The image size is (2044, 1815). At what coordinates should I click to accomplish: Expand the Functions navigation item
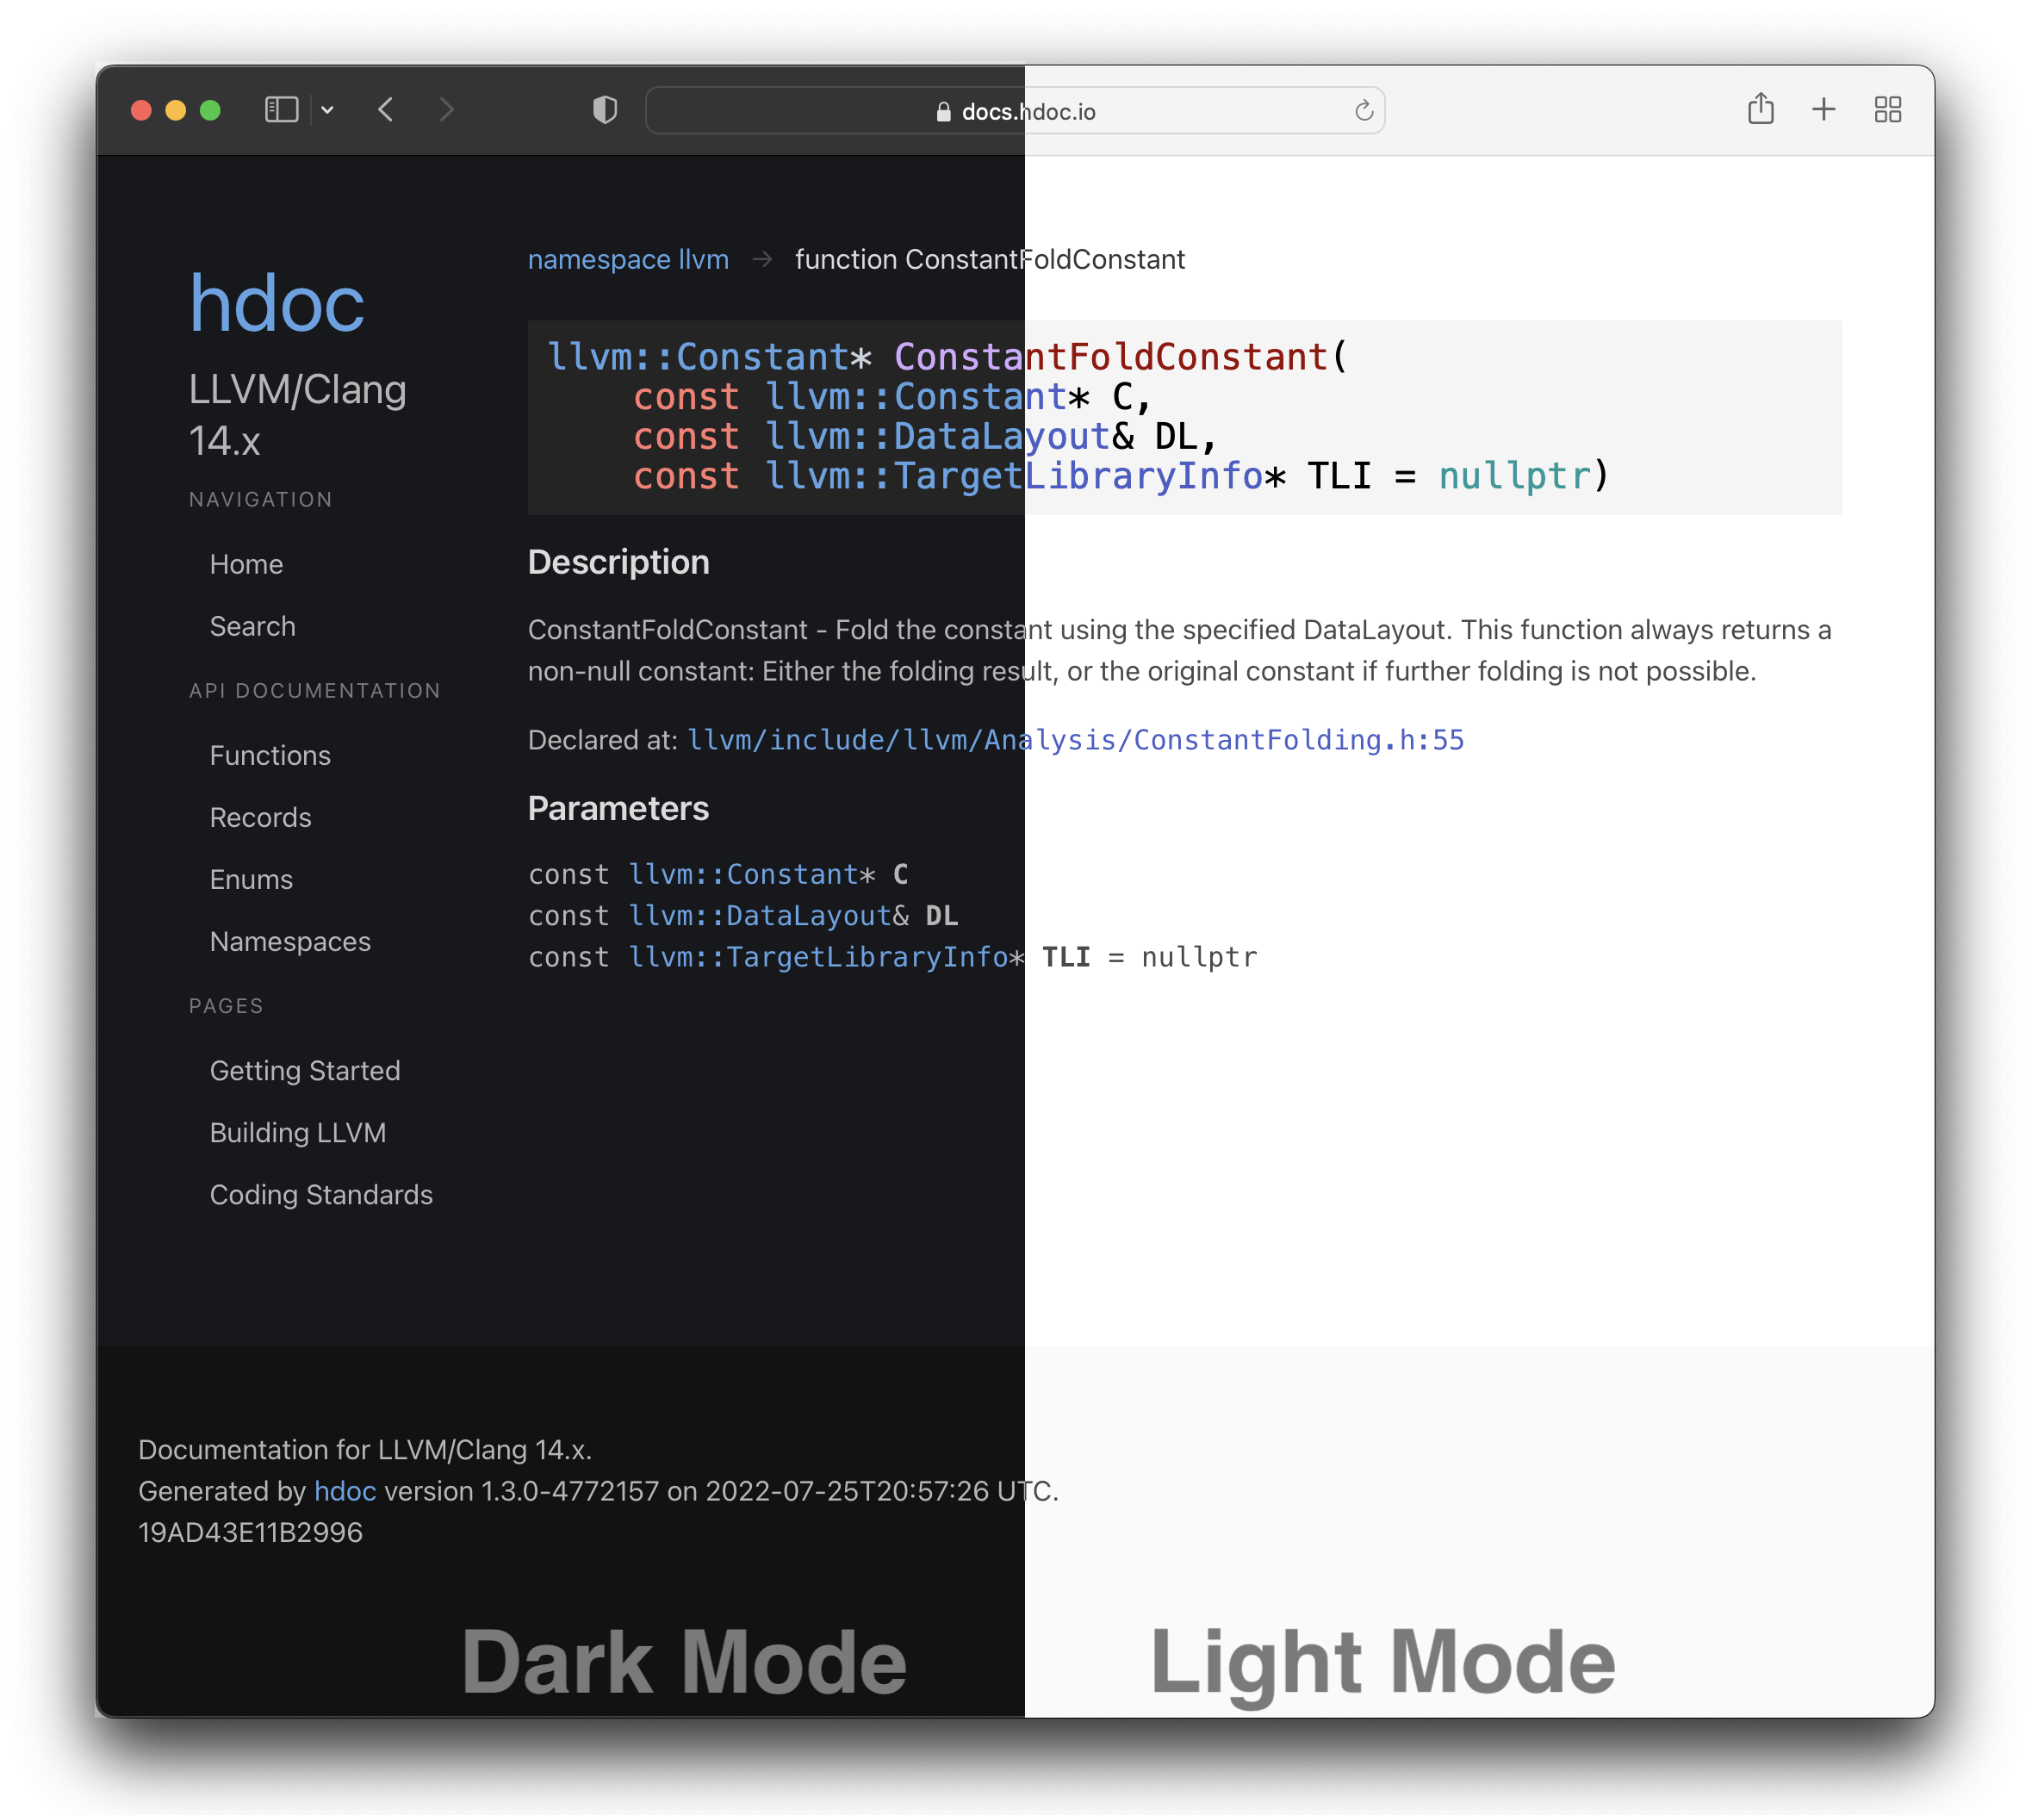click(x=268, y=754)
